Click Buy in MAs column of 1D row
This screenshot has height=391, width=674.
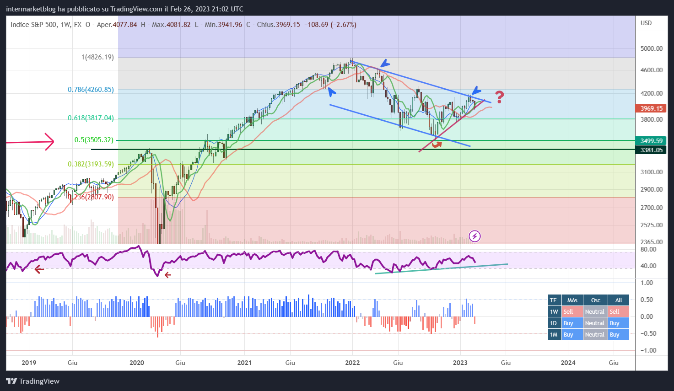coord(572,323)
